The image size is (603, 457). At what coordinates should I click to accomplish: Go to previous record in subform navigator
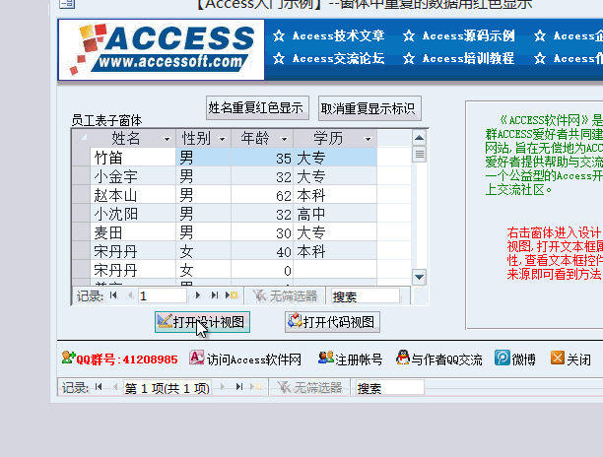(x=130, y=295)
